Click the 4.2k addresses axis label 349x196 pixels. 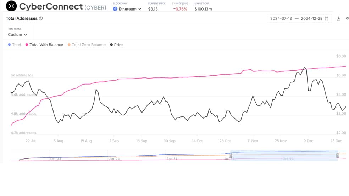click(x=23, y=133)
